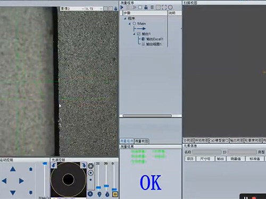
Task: Click the padlock icon in the measurement program toolbar
Action: click(146, 7)
